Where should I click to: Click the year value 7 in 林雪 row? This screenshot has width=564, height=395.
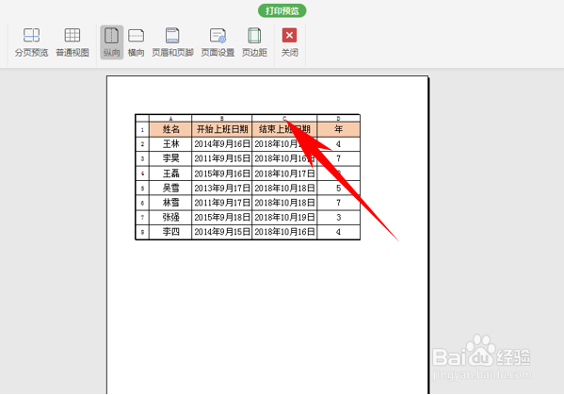pyautogui.click(x=338, y=203)
